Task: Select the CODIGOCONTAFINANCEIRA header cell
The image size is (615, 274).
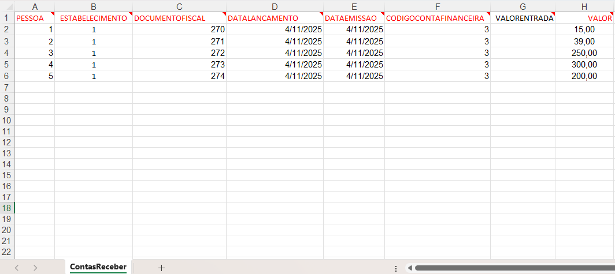Action: point(437,18)
